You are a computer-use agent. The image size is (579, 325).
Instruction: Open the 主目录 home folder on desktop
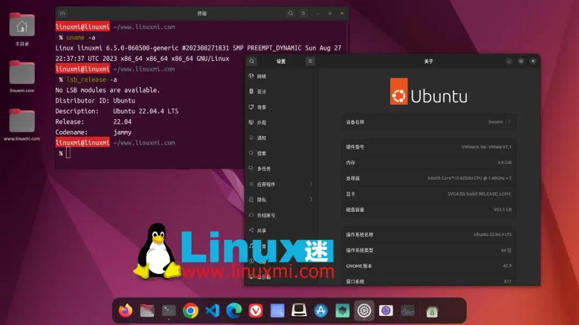[x=22, y=29]
